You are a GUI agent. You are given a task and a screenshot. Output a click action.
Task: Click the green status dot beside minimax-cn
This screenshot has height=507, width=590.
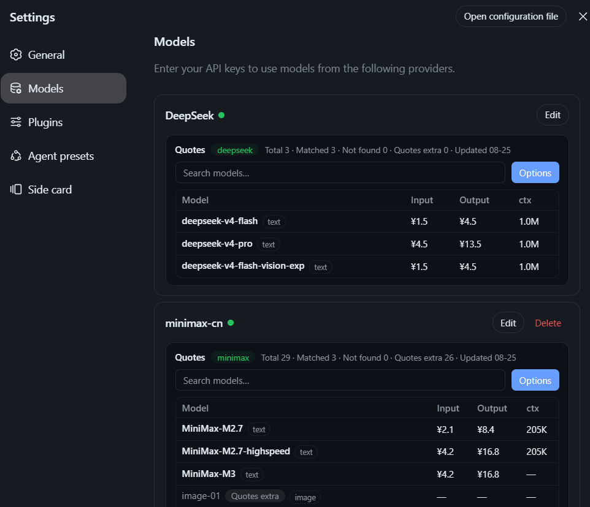(x=231, y=323)
